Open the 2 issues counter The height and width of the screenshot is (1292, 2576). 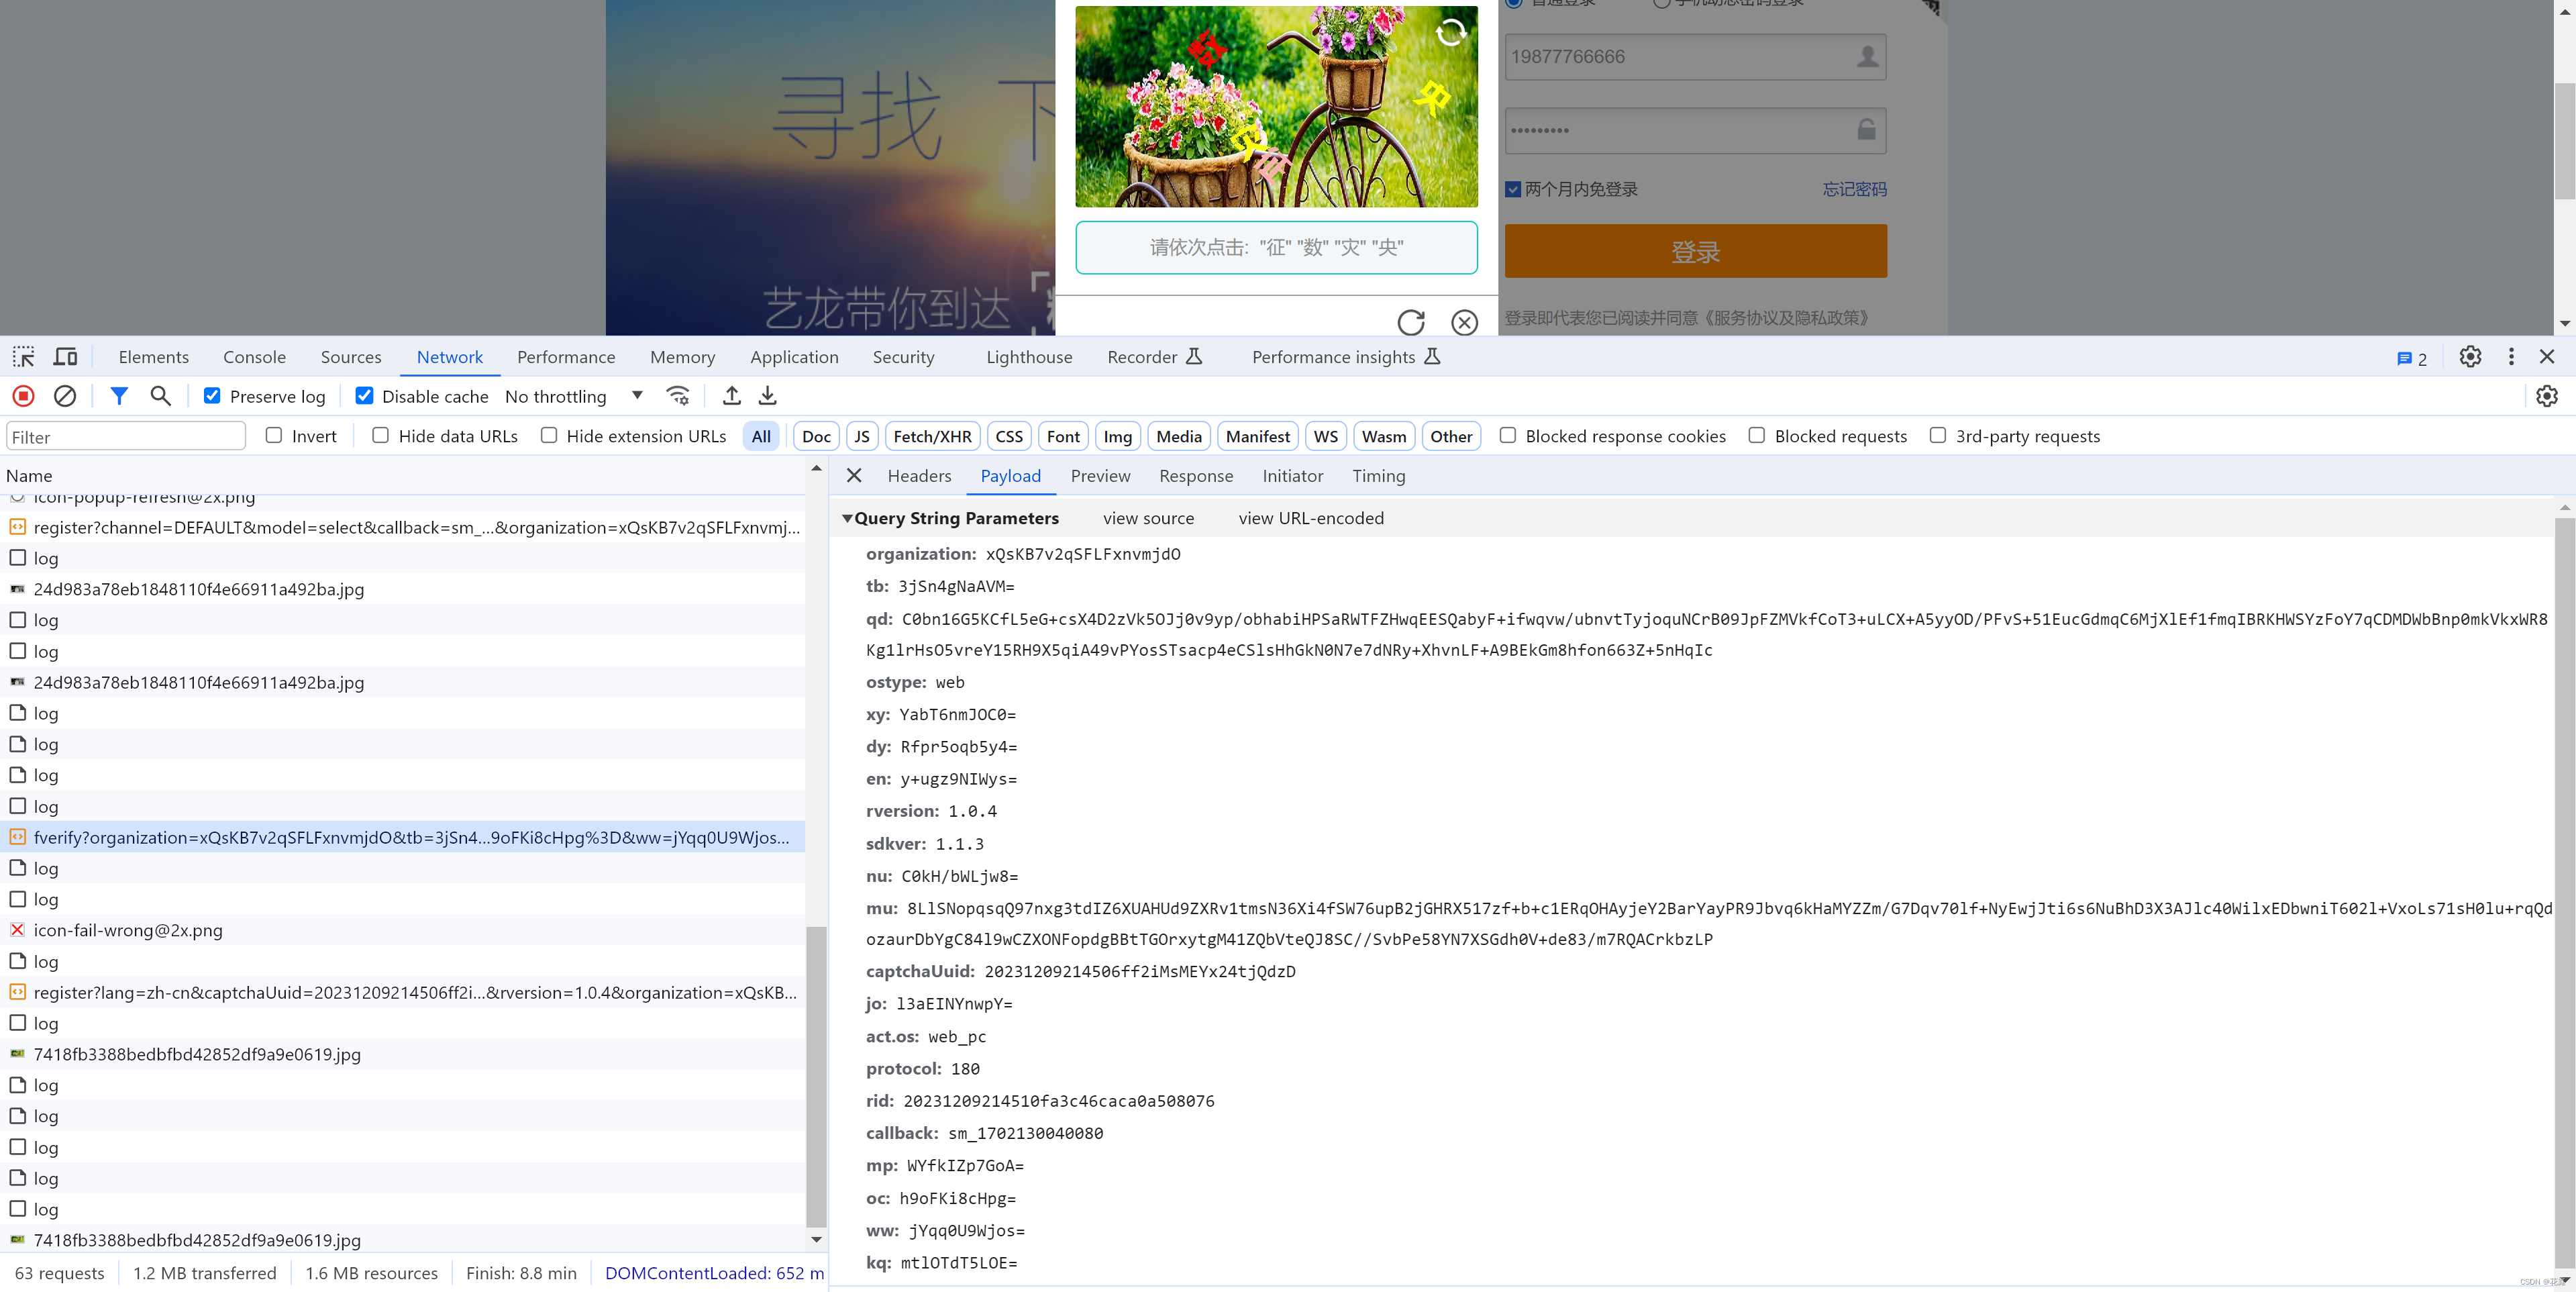(x=2412, y=359)
